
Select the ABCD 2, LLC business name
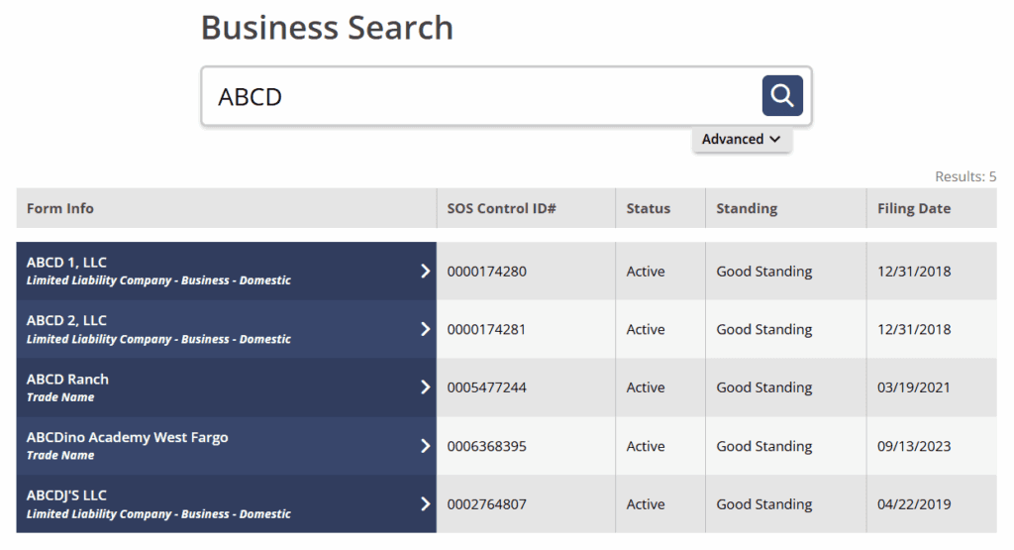pos(66,320)
